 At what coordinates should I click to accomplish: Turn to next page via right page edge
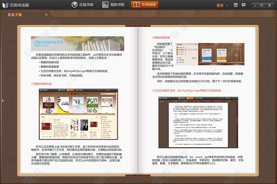point(256,100)
